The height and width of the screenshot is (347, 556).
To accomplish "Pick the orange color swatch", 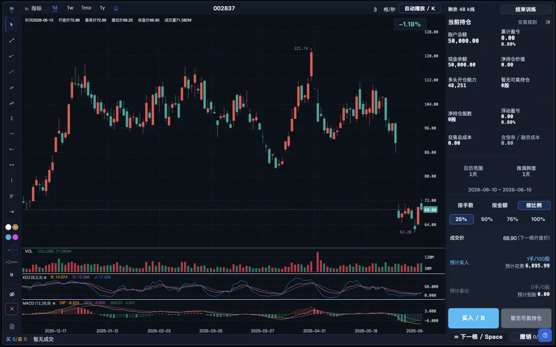I will 15,227.
